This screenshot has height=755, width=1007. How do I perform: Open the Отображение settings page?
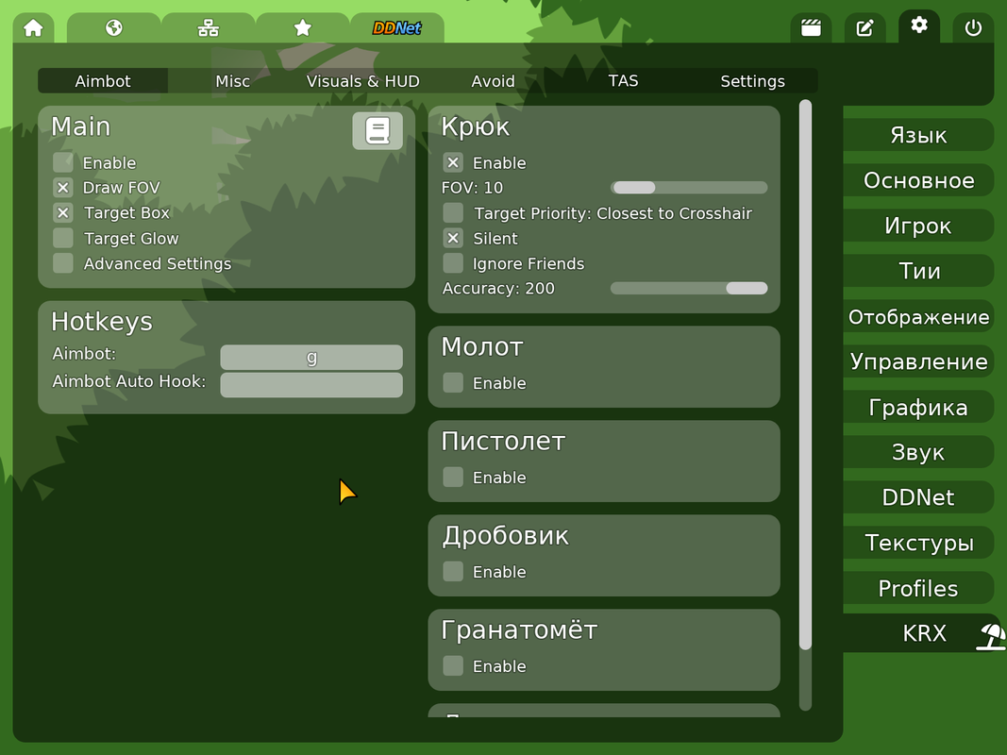tap(918, 316)
